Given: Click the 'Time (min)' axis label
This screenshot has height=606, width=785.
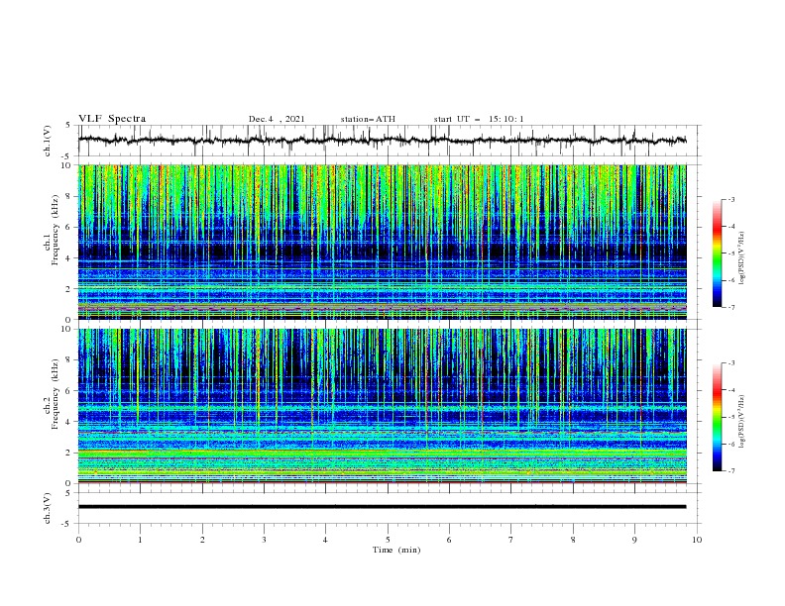Looking at the screenshot, I should 396,550.
